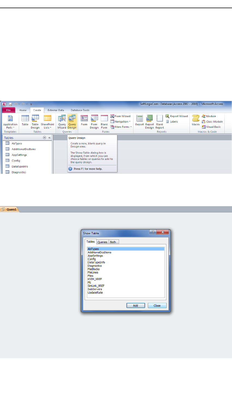Select the Config table in the navigation pane

tap(27, 161)
